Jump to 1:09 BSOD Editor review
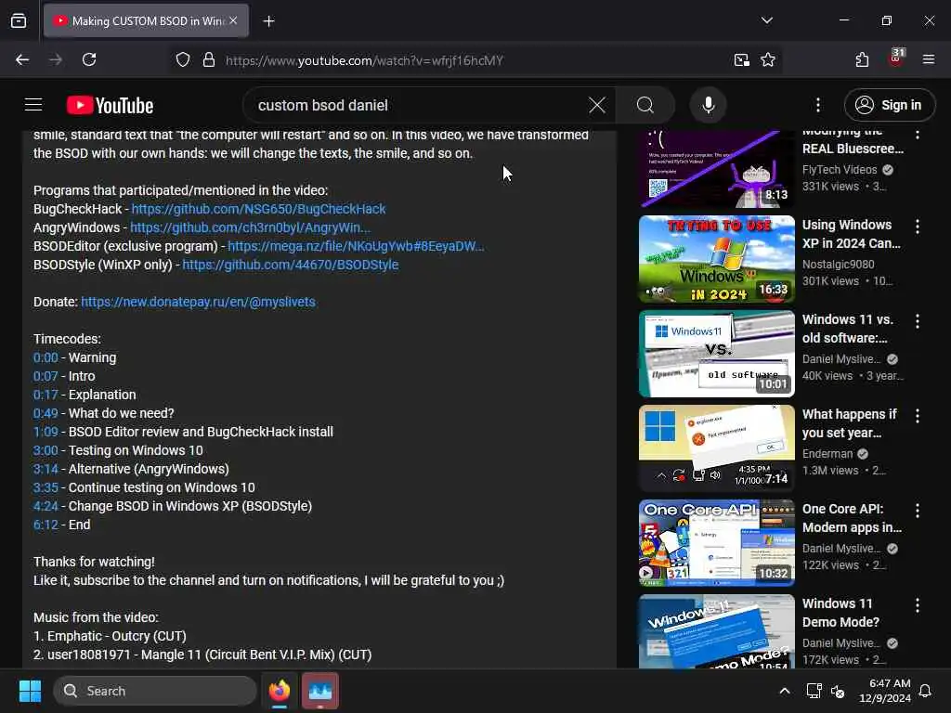The width and height of the screenshot is (951, 713). (46, 432)
